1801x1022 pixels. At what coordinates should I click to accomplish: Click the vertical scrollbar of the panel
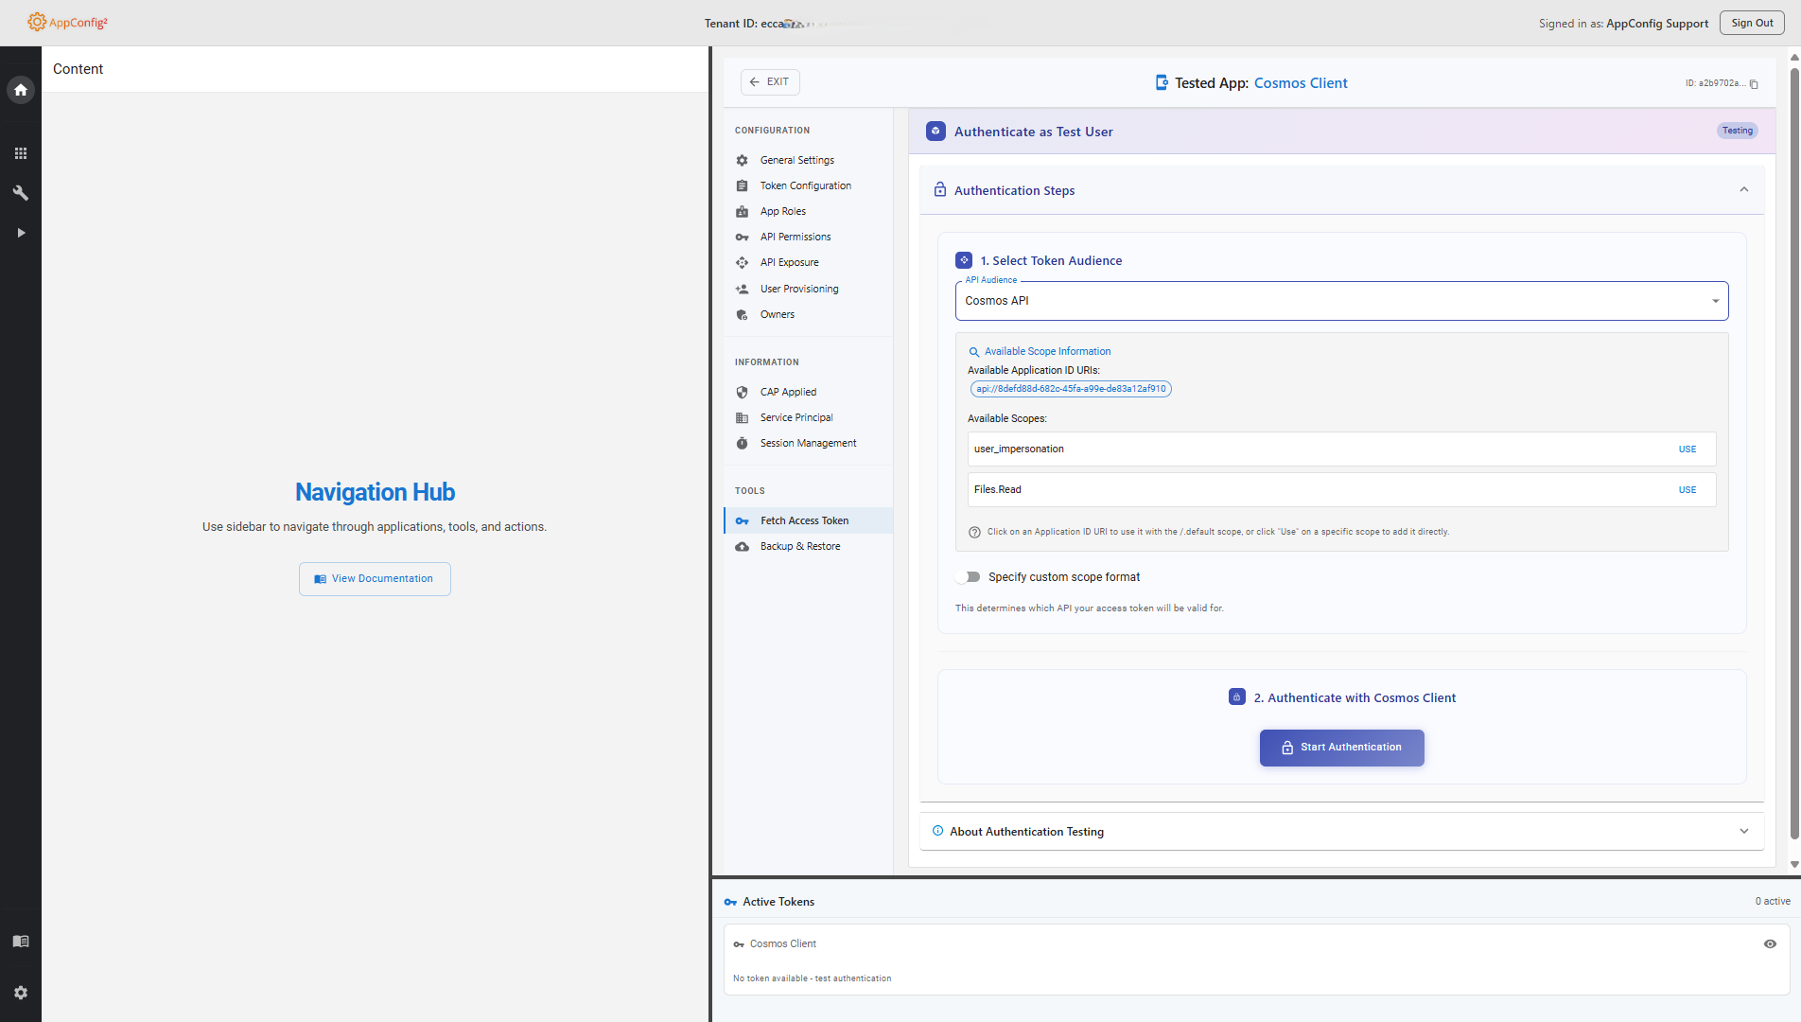pos(1794,452)
